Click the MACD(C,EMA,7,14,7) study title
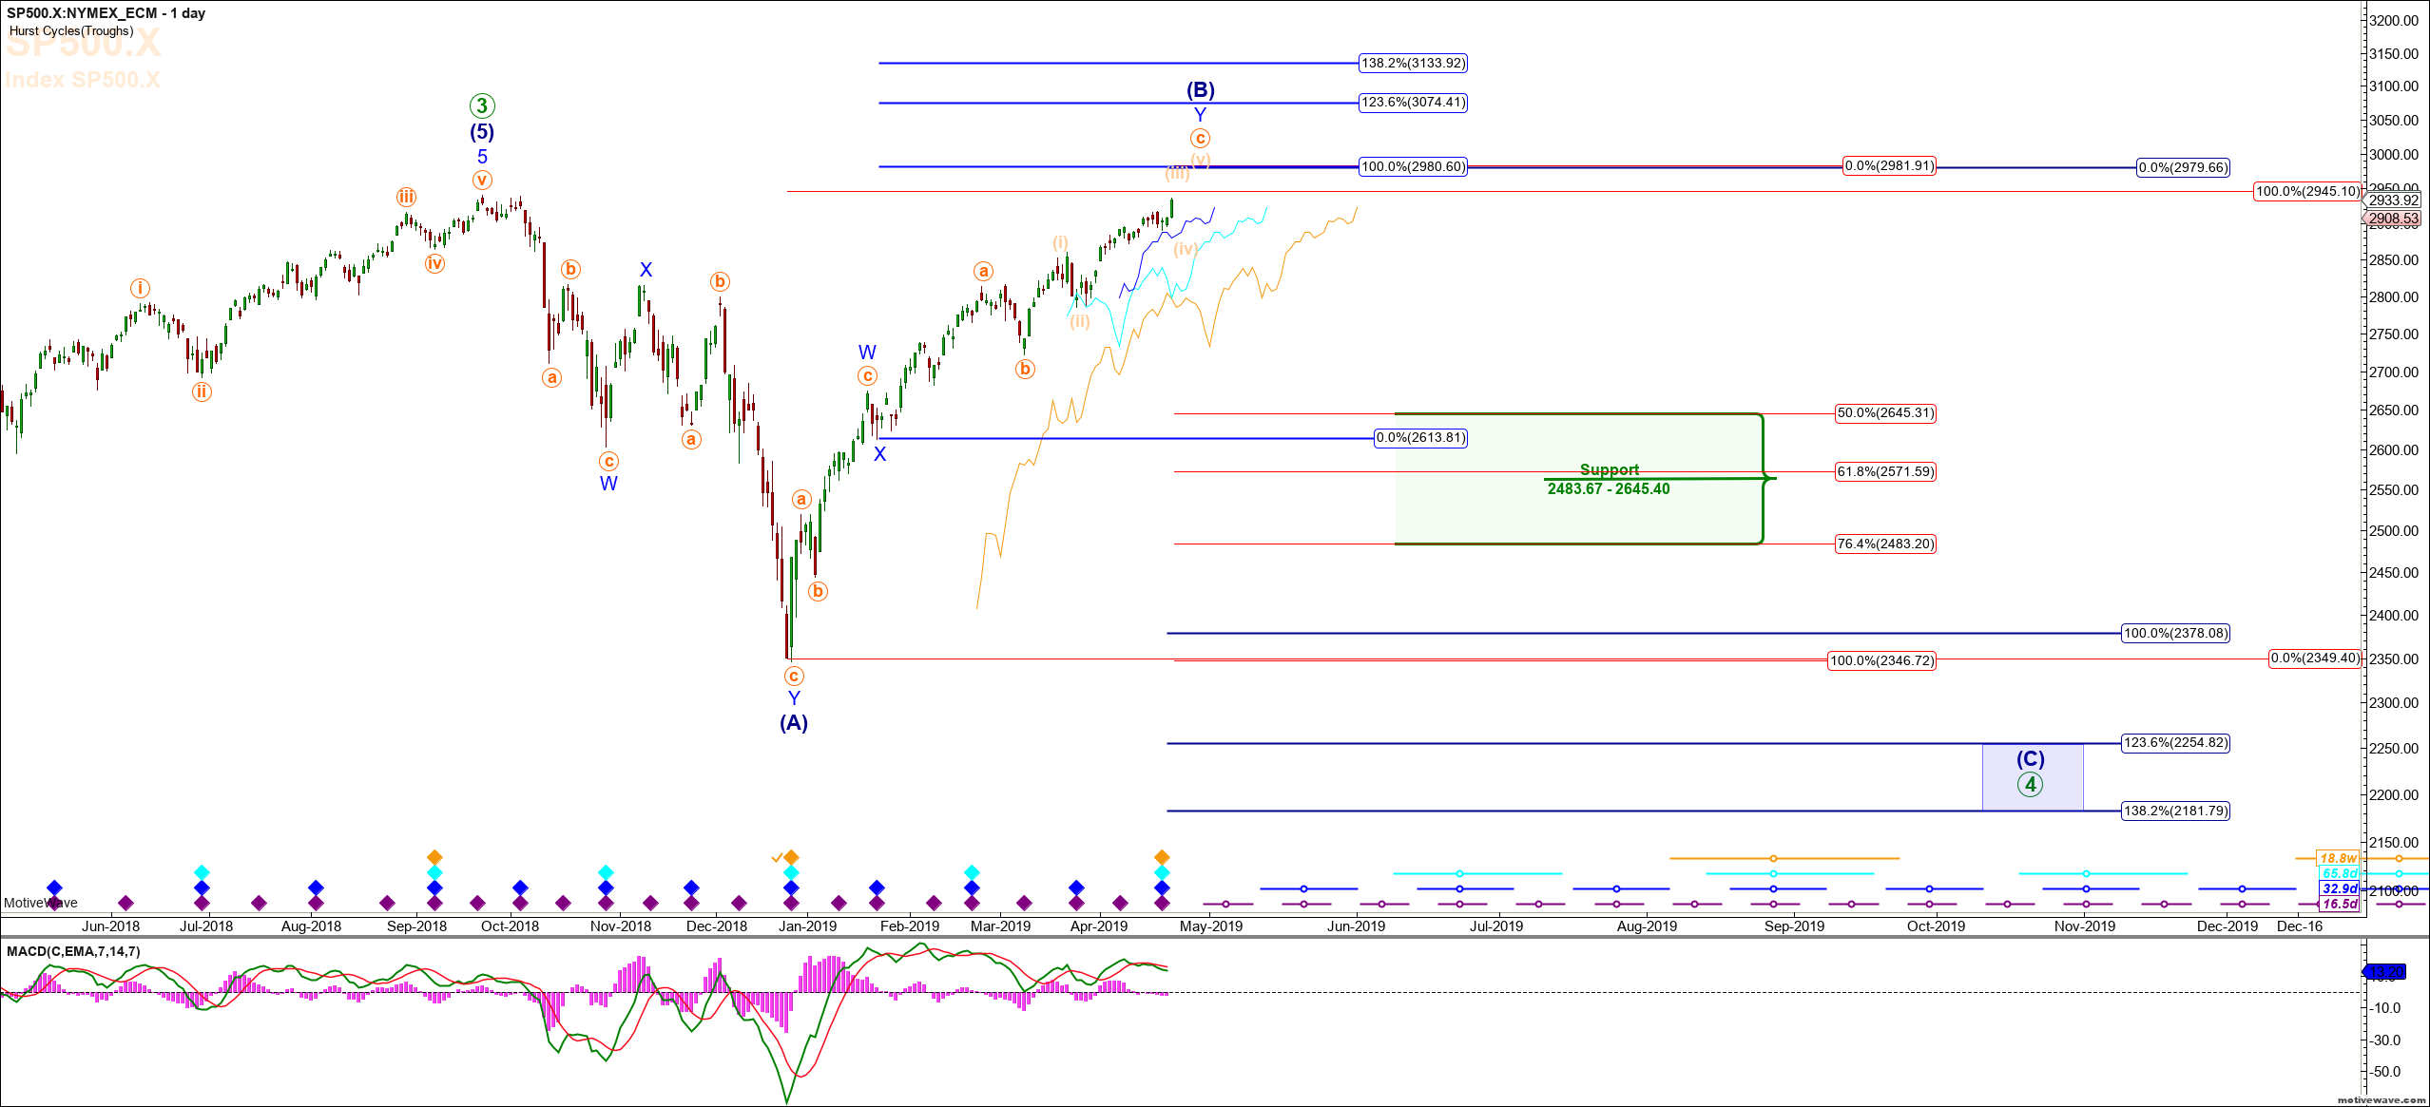 pos(73,951)
